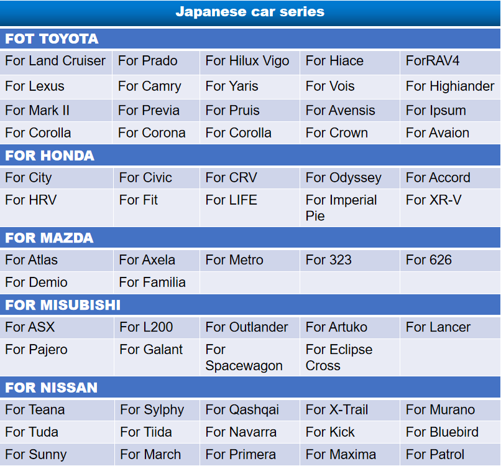The height and width of the screenshot is (466, 501).
Task: Choose the 'For Patrol' cell
Action: (435, 455)
